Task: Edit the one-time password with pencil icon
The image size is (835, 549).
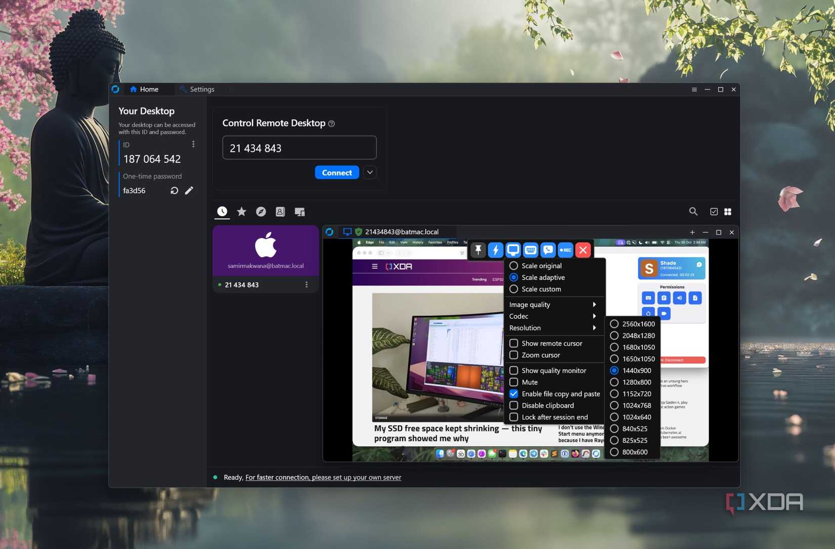Action: [189, 190]
